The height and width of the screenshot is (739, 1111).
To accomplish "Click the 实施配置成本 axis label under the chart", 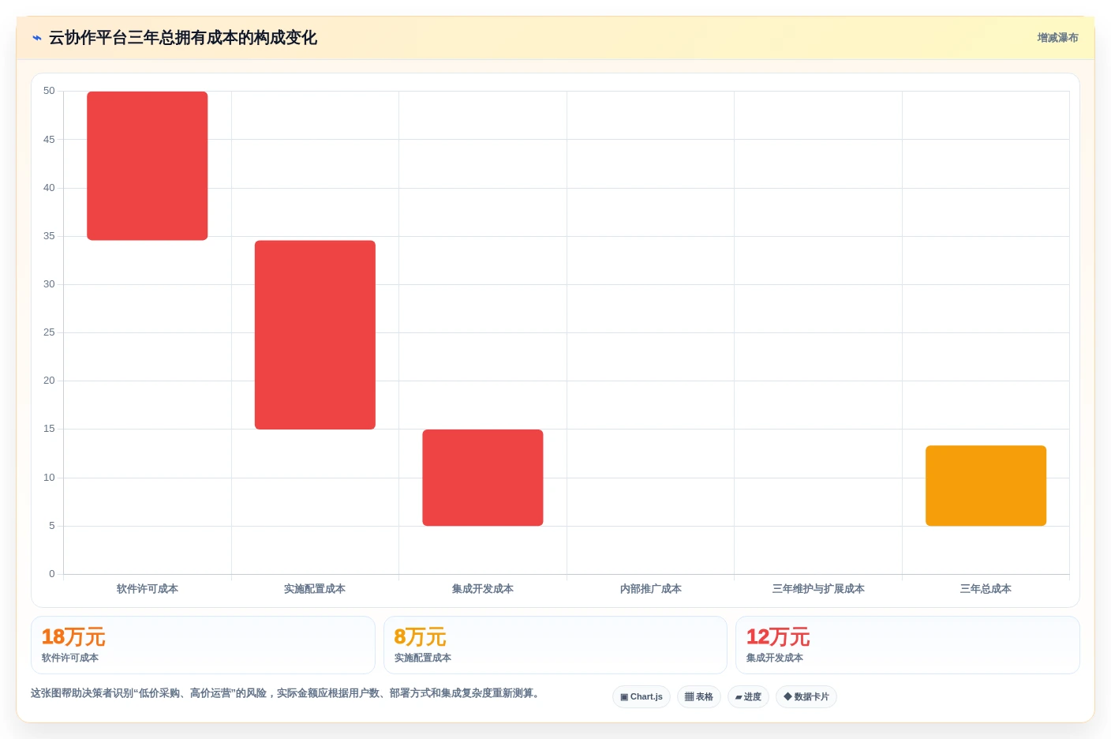I will tap(315, 589).
